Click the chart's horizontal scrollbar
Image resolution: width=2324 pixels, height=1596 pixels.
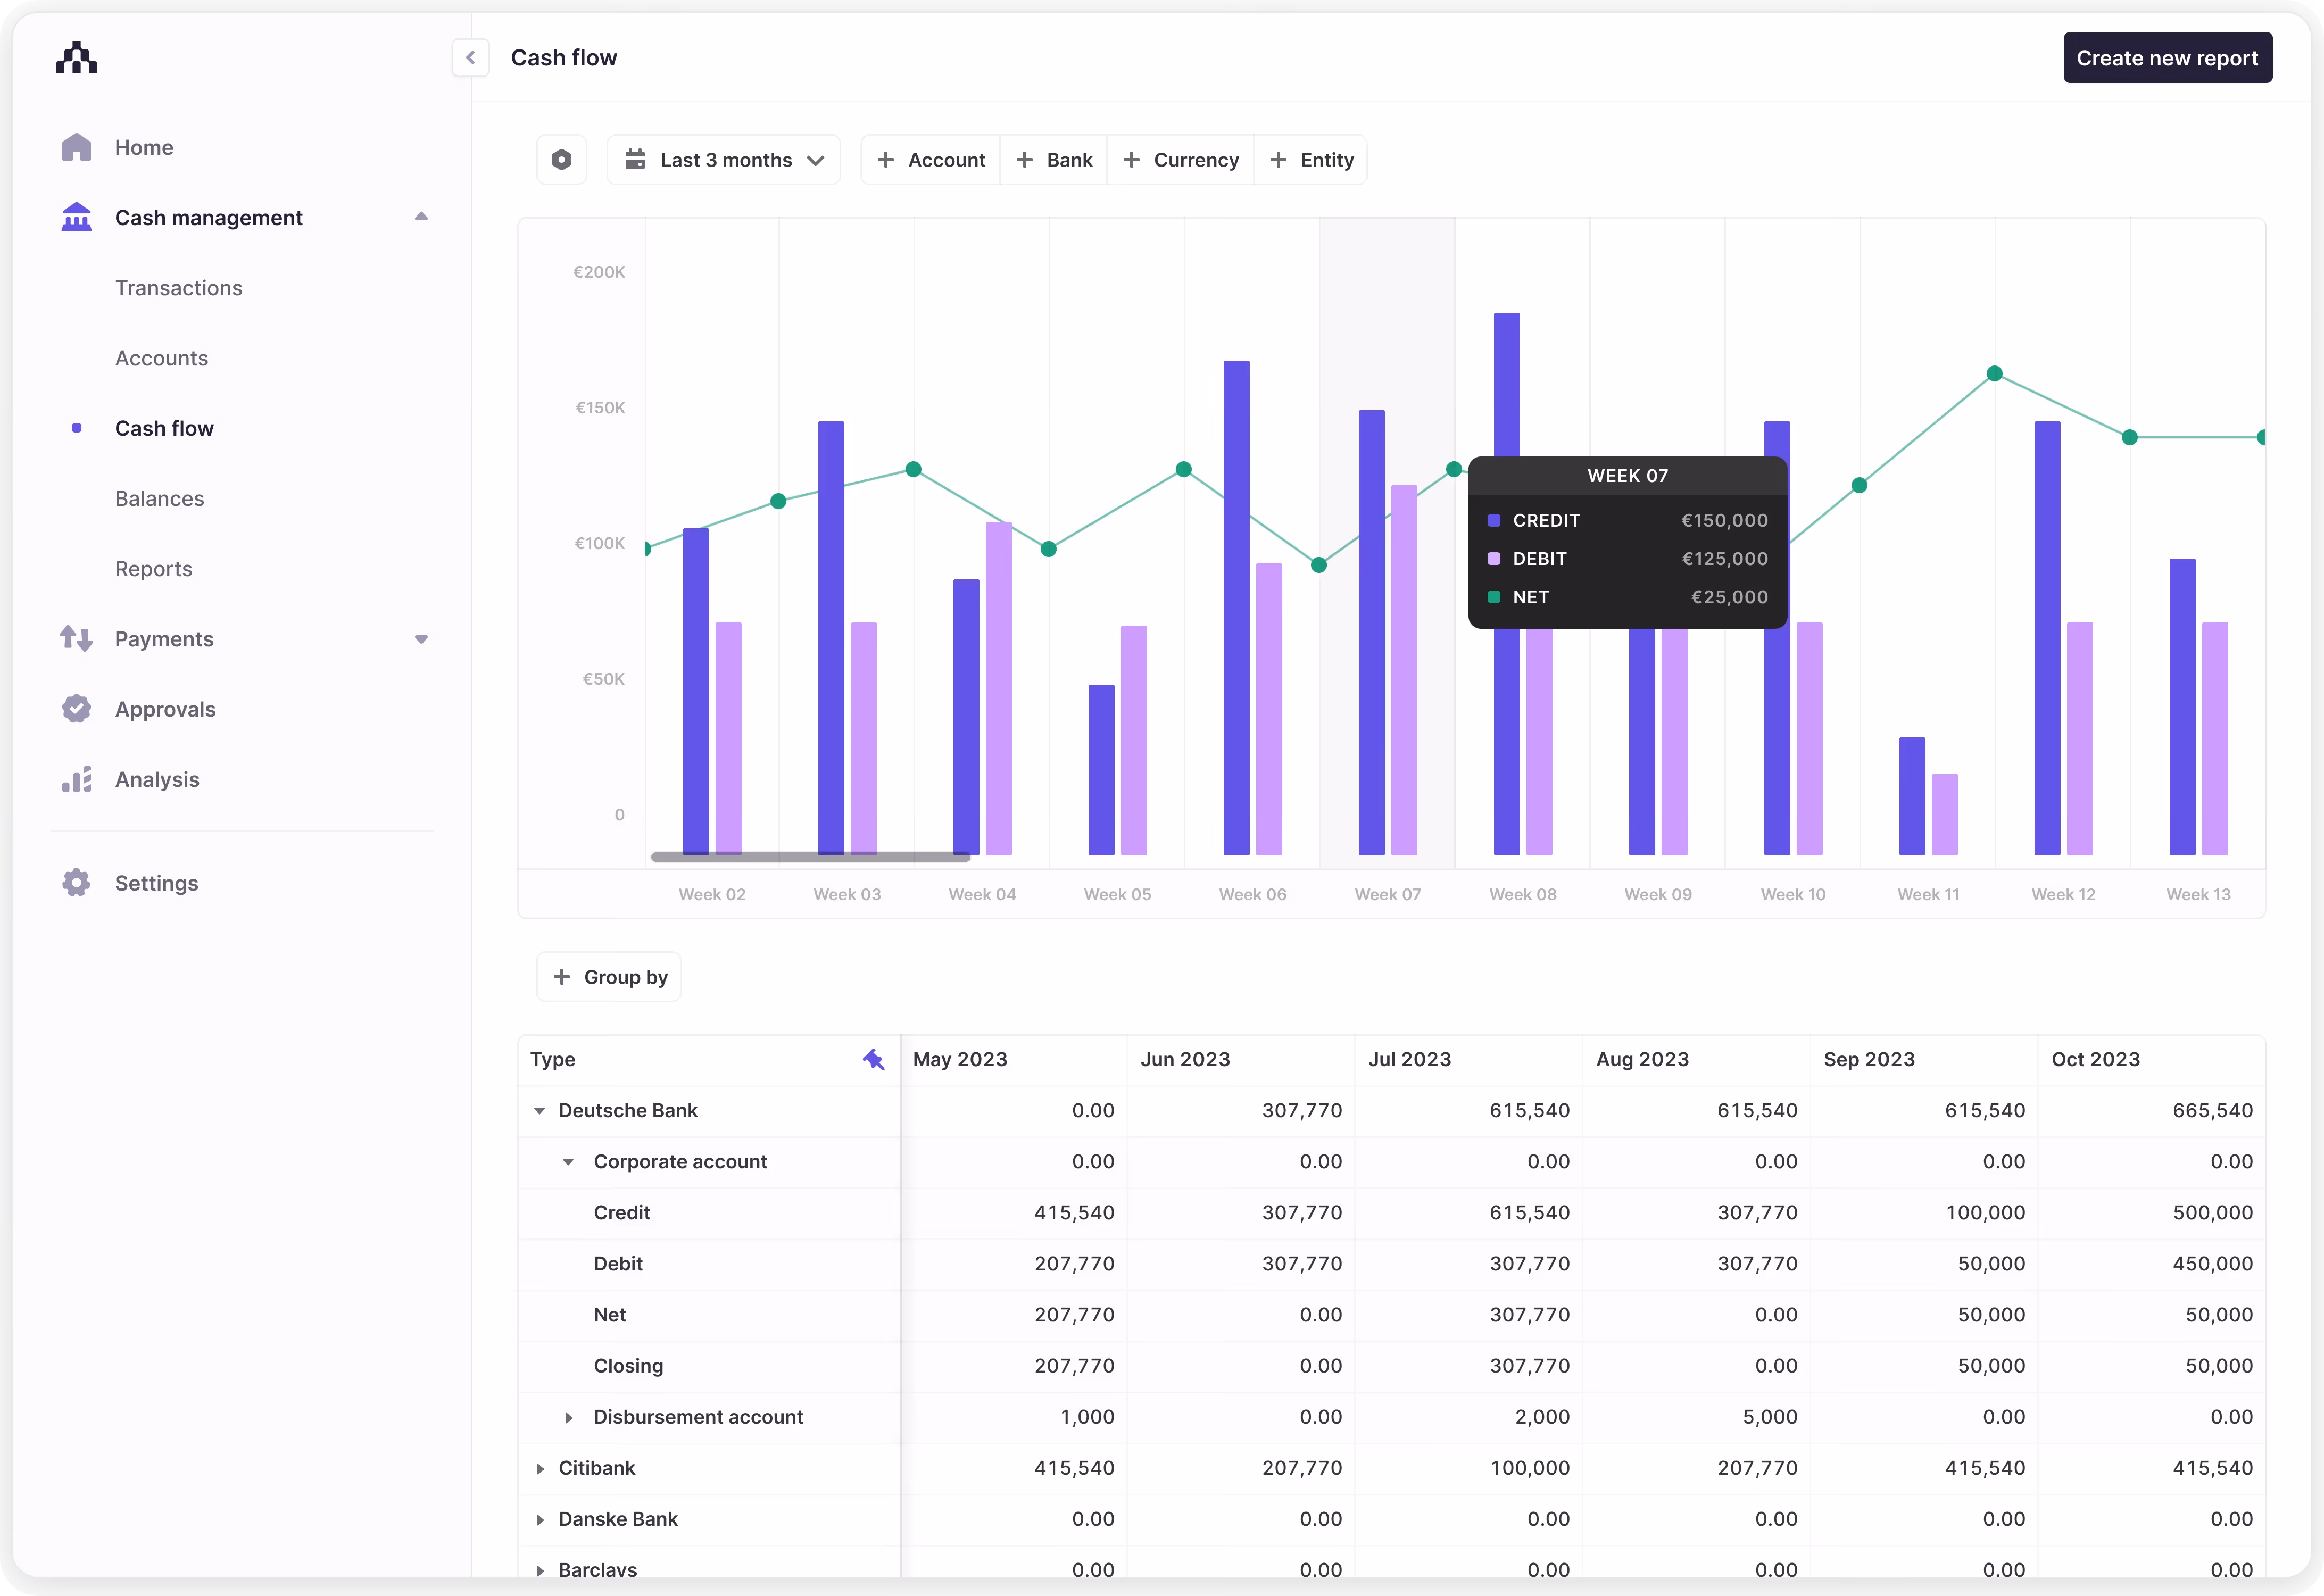point(810,857)
